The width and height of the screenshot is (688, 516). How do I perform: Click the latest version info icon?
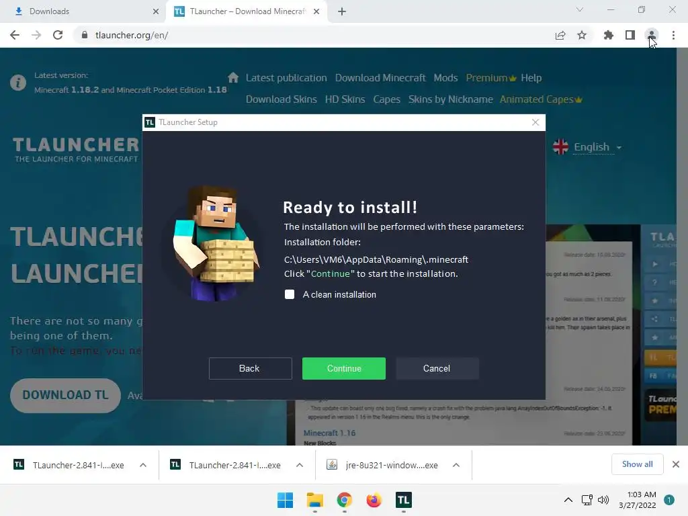pyautogui.click(x=18, y=83)
